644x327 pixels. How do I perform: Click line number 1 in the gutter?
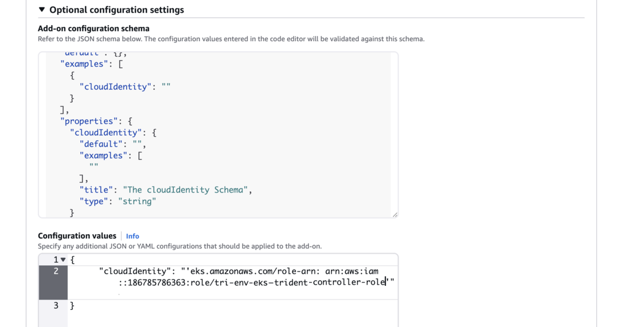(56, 260)
